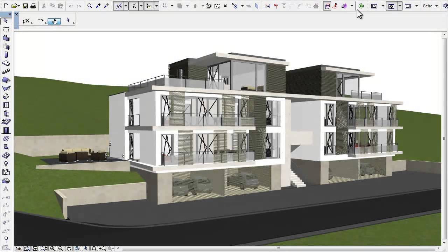Click the Cut scissors icon
448x252 pixels.
click(44, 6)
